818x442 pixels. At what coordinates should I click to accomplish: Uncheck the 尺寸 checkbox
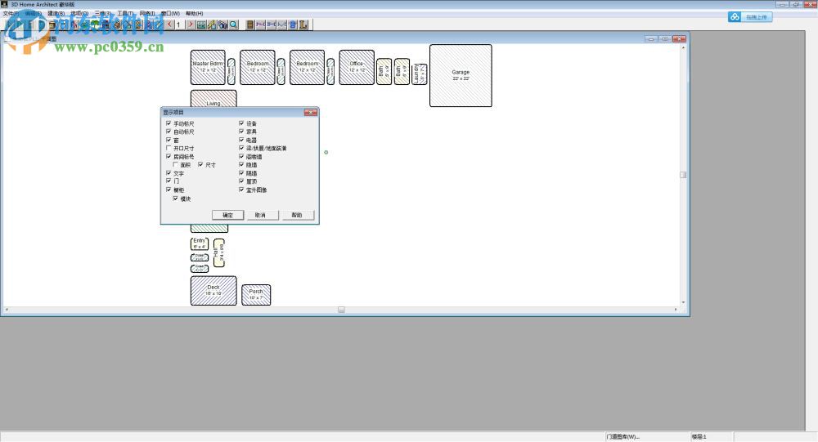tap(200, 165)
